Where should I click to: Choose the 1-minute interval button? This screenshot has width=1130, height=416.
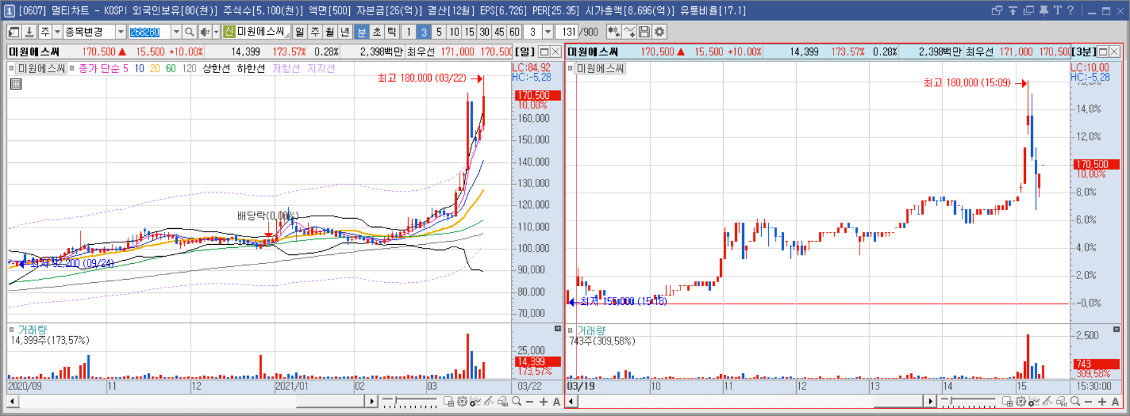408,32
